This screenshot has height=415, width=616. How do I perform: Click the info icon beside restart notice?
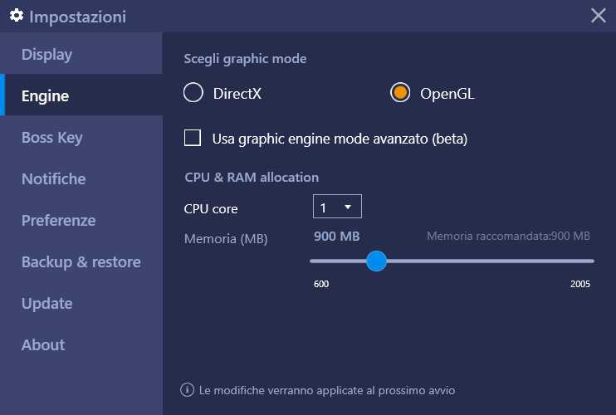[x=187, y=390]
